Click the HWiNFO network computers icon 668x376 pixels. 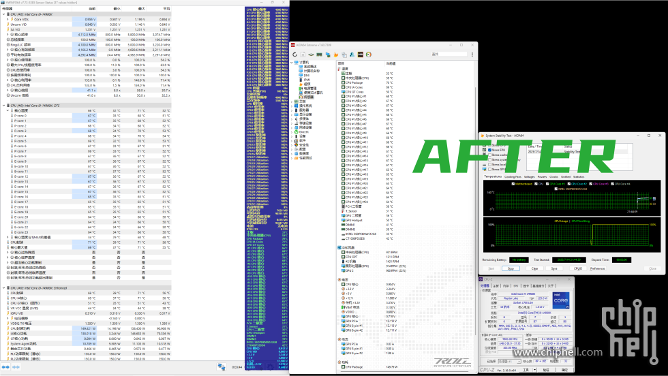(221, 366)
